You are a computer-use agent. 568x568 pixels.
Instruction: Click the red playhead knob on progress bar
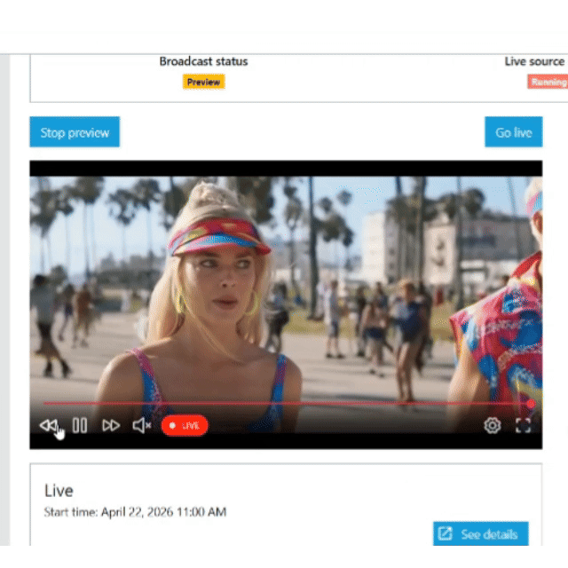(531, 404)
